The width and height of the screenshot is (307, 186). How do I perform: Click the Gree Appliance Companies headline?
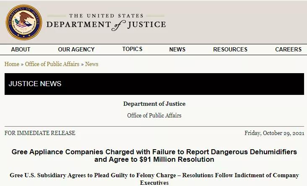coord(154,155)
